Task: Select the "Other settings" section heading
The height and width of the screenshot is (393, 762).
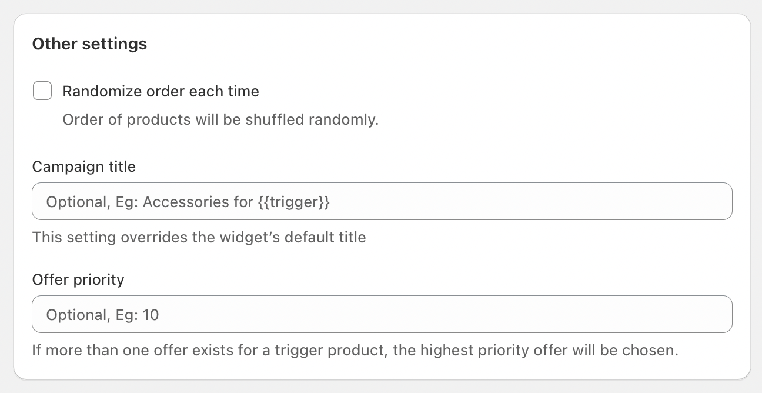Action: [x=89, y=44]
